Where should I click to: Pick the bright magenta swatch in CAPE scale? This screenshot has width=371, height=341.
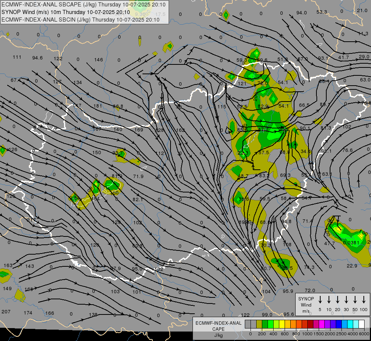pyautogui.click(x=322, y=324)
